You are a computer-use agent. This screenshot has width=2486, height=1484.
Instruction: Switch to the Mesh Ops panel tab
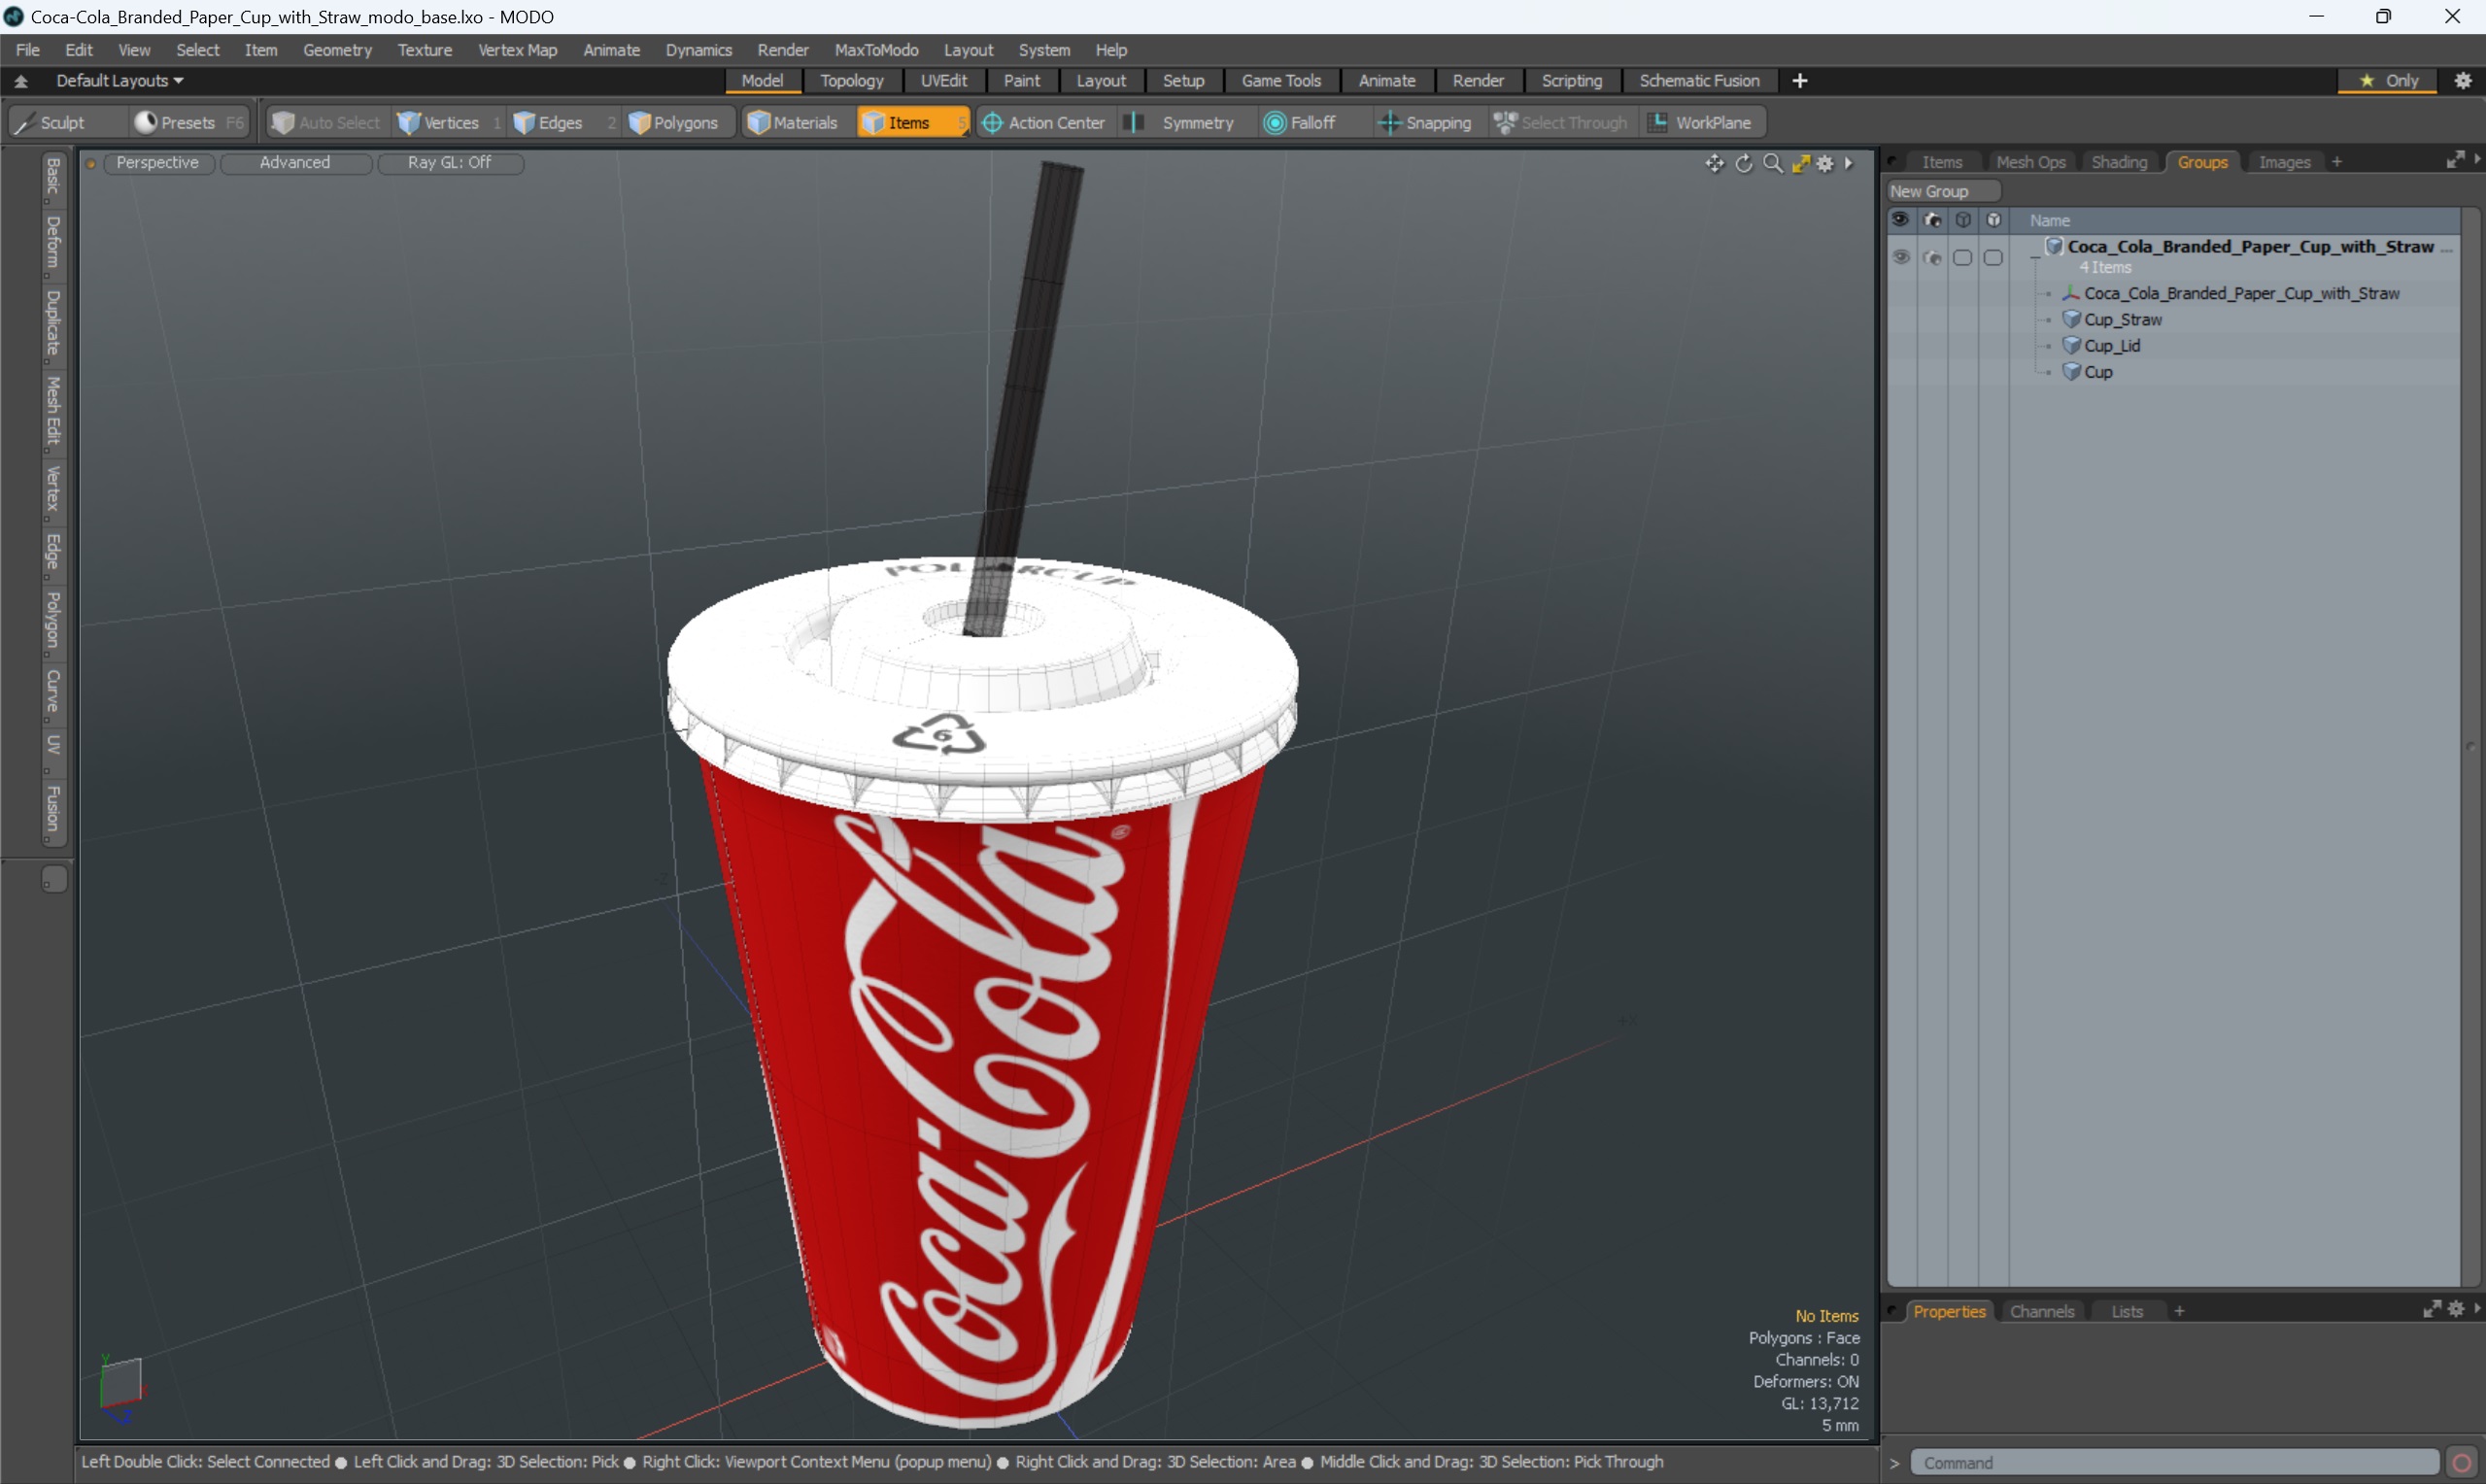[x=2030, y=162]
